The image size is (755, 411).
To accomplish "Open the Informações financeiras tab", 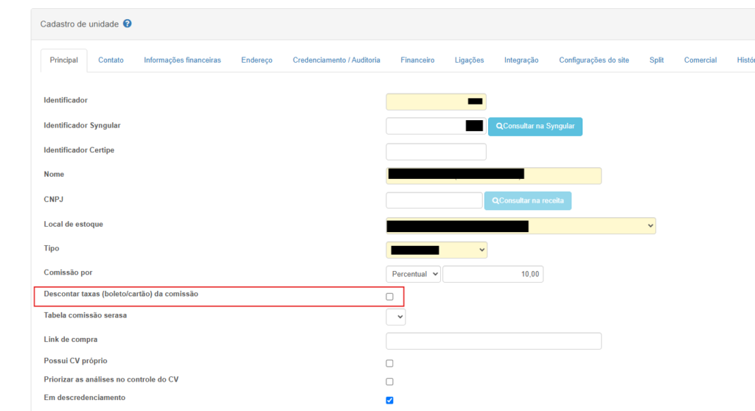I will pos(182,60).
